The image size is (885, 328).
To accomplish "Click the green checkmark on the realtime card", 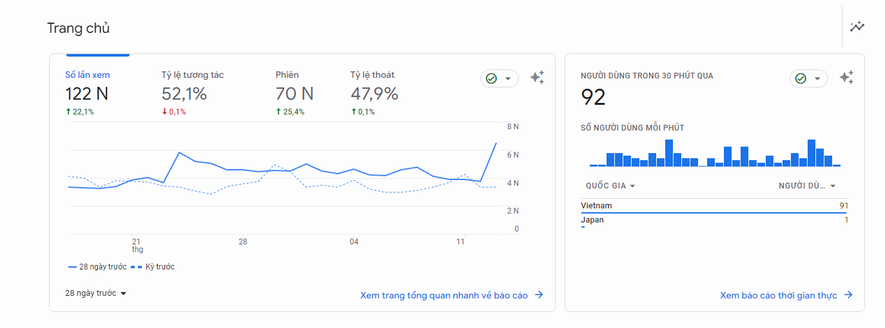I will tap(801, 78).
